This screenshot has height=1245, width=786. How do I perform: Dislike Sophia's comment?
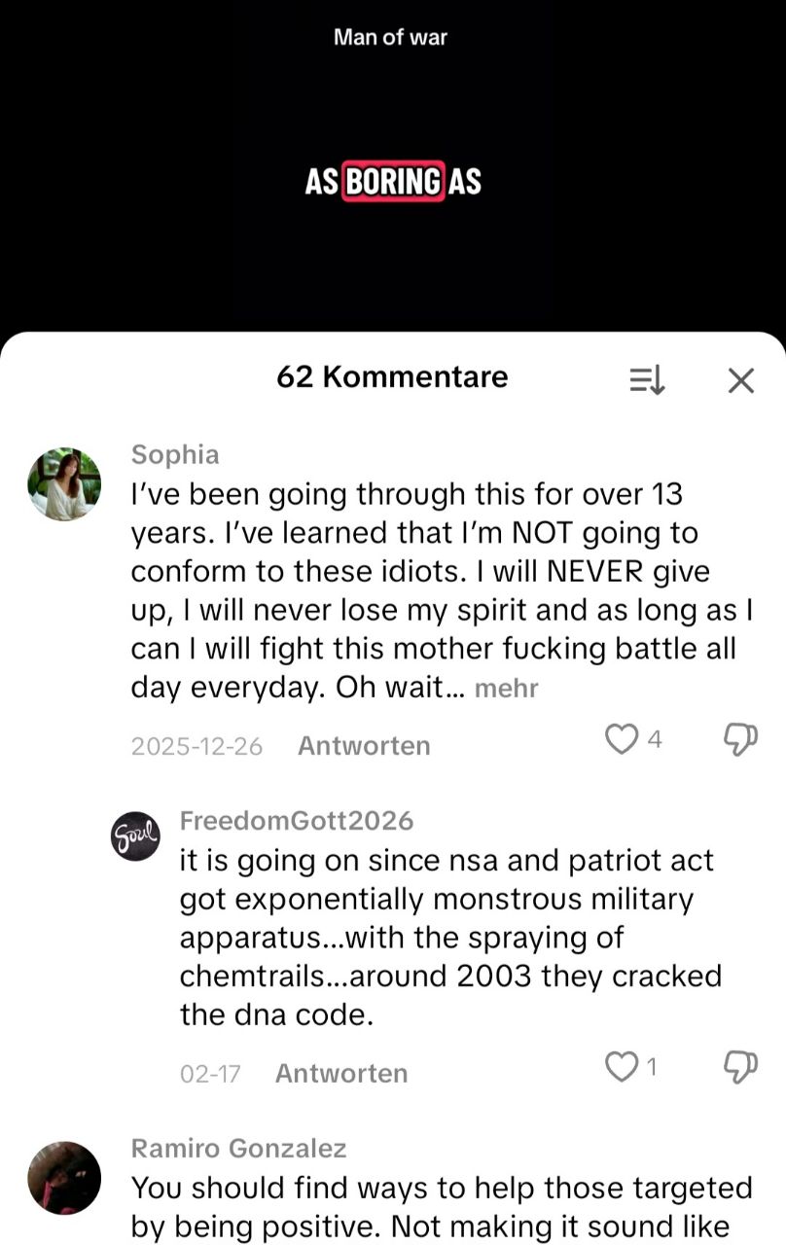coord(741,740)
